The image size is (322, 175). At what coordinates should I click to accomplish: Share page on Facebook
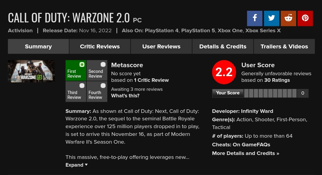[x=255, y=18]
